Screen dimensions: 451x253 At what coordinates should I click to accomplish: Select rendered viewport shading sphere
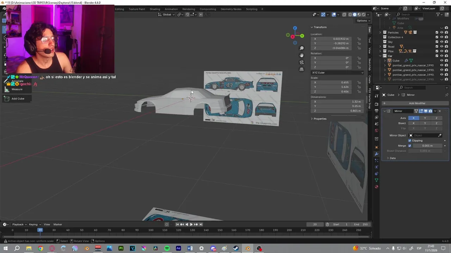364,14
